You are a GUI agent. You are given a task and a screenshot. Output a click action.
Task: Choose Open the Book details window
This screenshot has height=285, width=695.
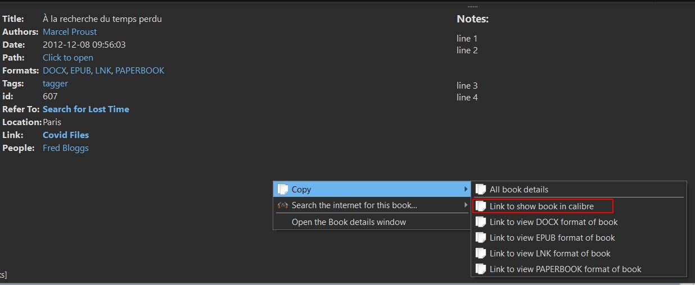pos(349,222)
